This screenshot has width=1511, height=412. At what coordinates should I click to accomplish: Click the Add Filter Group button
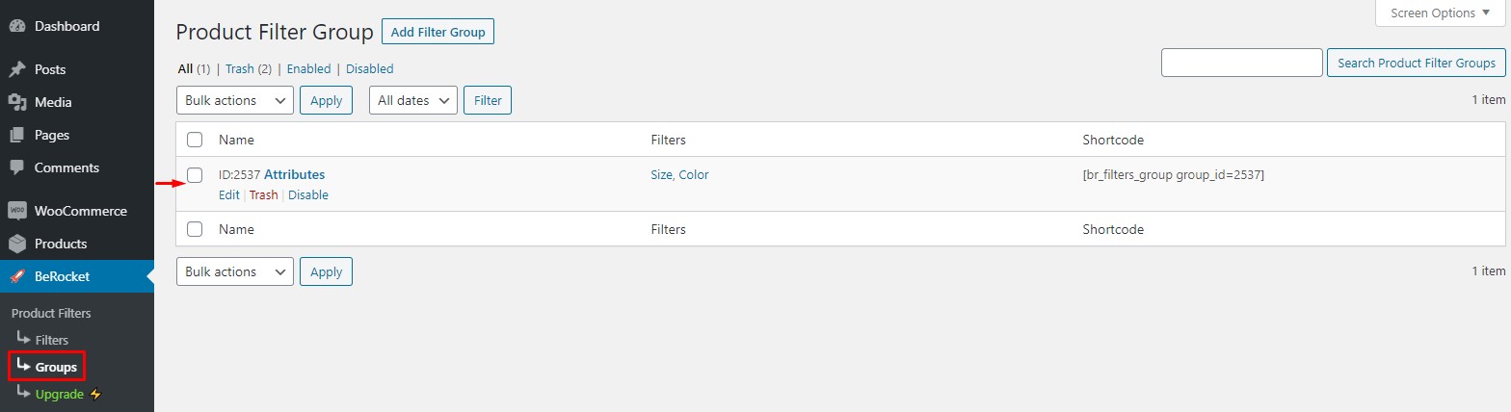point(438,32)
